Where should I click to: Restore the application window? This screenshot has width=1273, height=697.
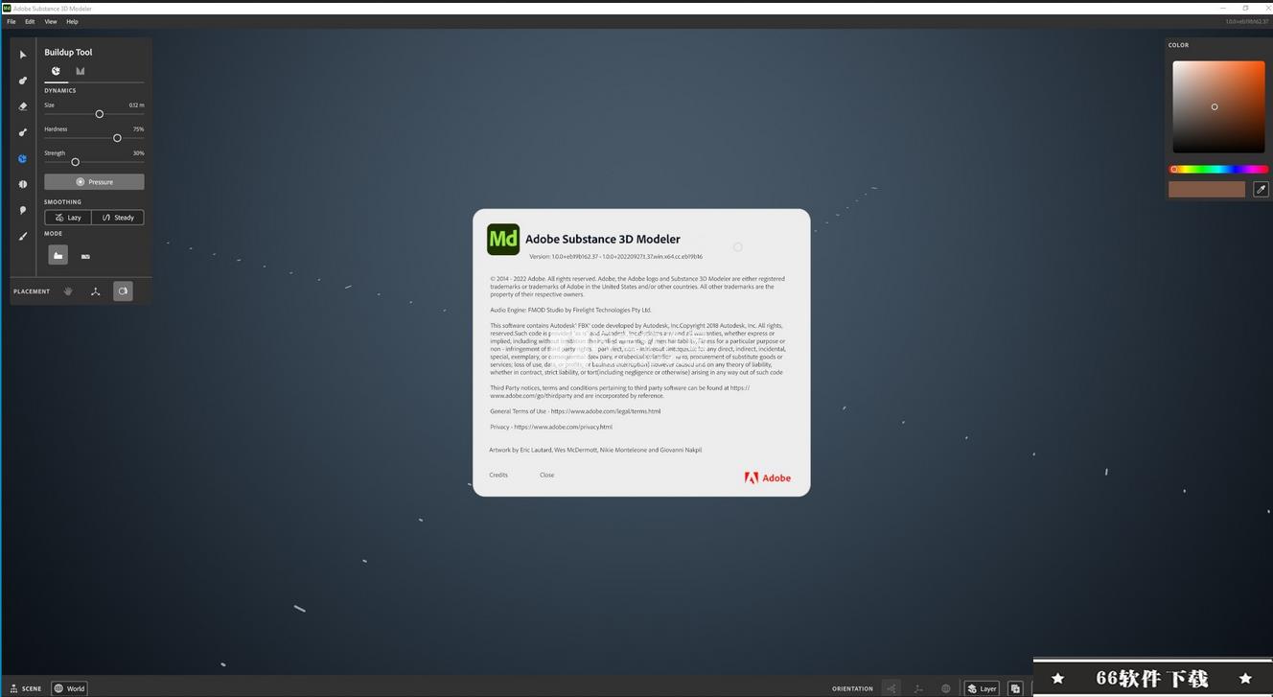point(1245,8)
